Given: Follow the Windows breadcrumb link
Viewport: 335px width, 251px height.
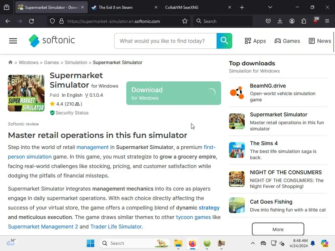Looking at the screenshot, I should (x=29, y=62).
